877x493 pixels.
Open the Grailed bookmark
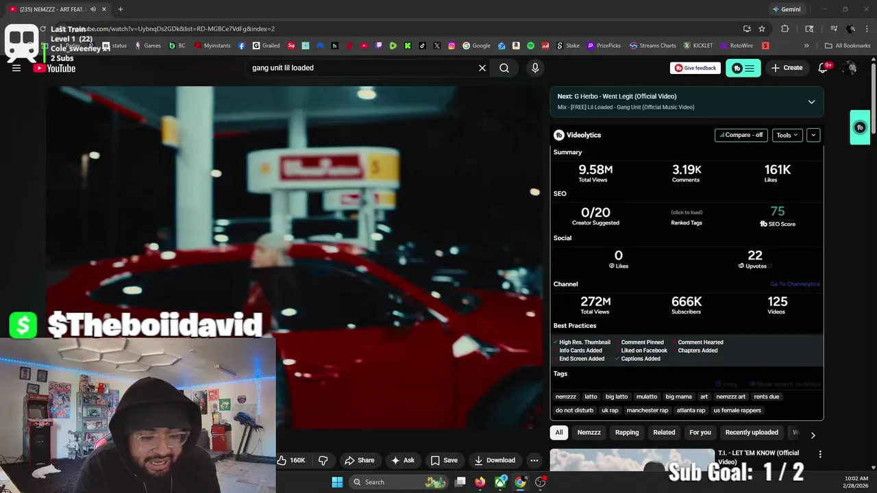point(266,46)
